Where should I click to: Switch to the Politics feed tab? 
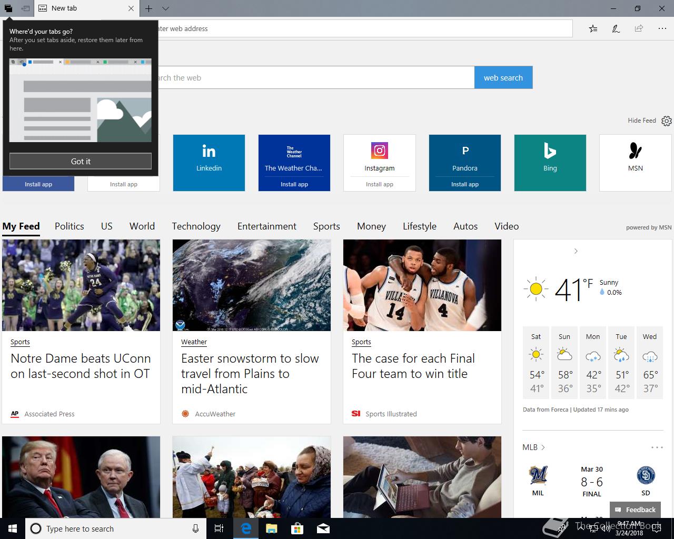click(x=70, y=226)
